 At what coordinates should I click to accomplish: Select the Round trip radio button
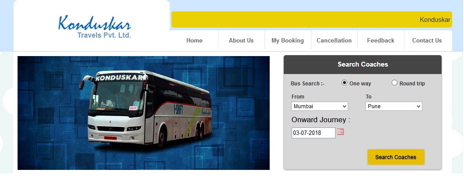[x=394, y=83]
